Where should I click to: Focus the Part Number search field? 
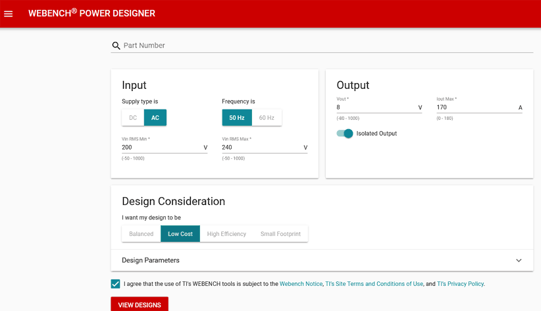tap(326, 45)
